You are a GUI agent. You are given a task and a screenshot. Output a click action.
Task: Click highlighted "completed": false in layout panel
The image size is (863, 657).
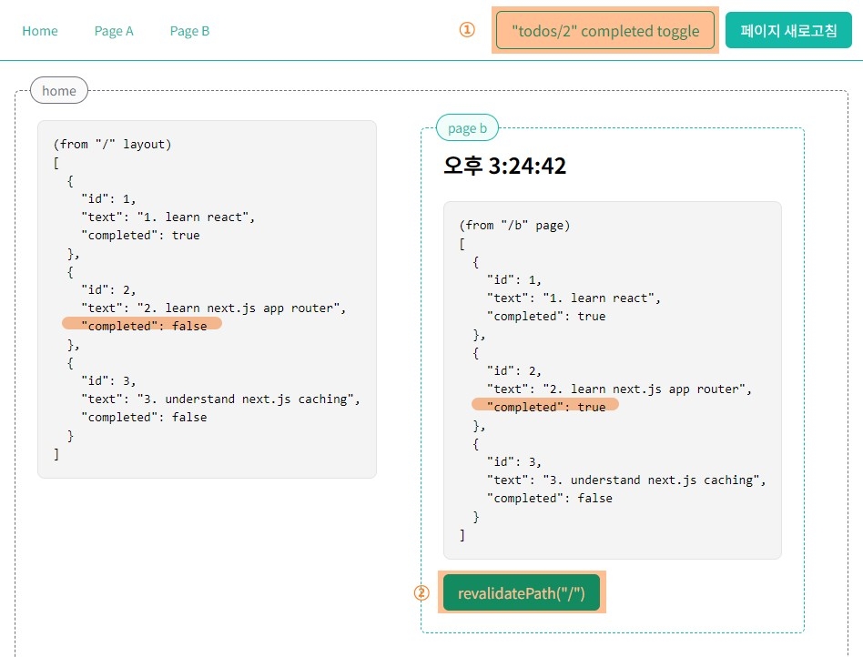point(142,326)
